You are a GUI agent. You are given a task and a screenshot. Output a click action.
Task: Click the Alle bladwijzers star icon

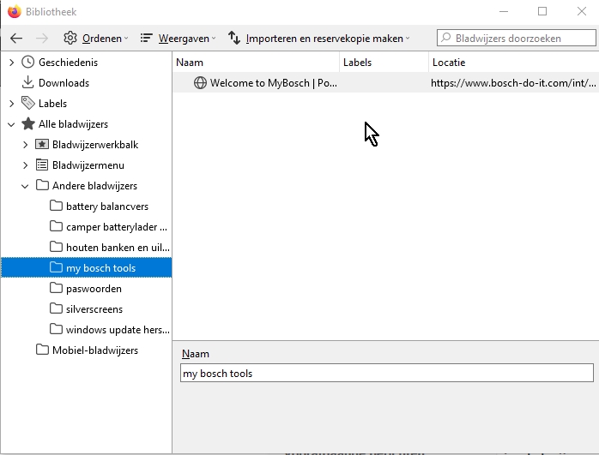pyautogui.click(x=28, y=124)
